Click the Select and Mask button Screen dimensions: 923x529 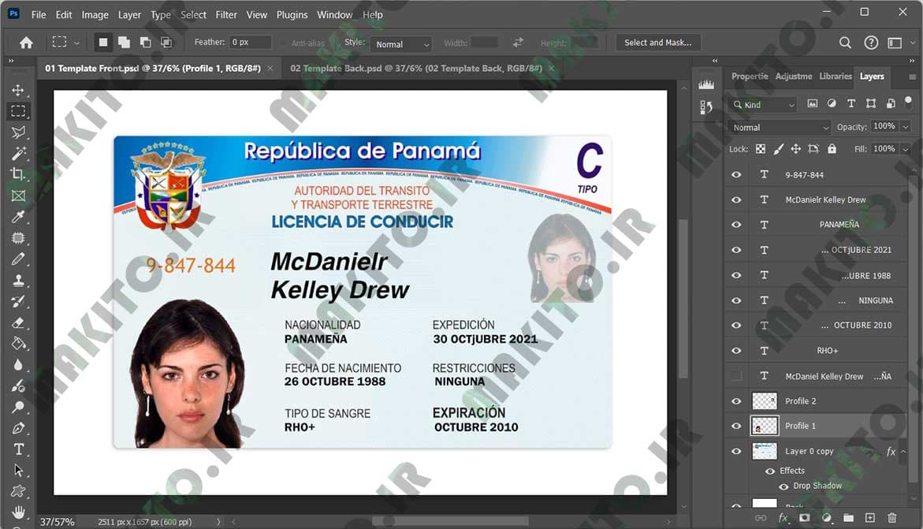point(658,43)
